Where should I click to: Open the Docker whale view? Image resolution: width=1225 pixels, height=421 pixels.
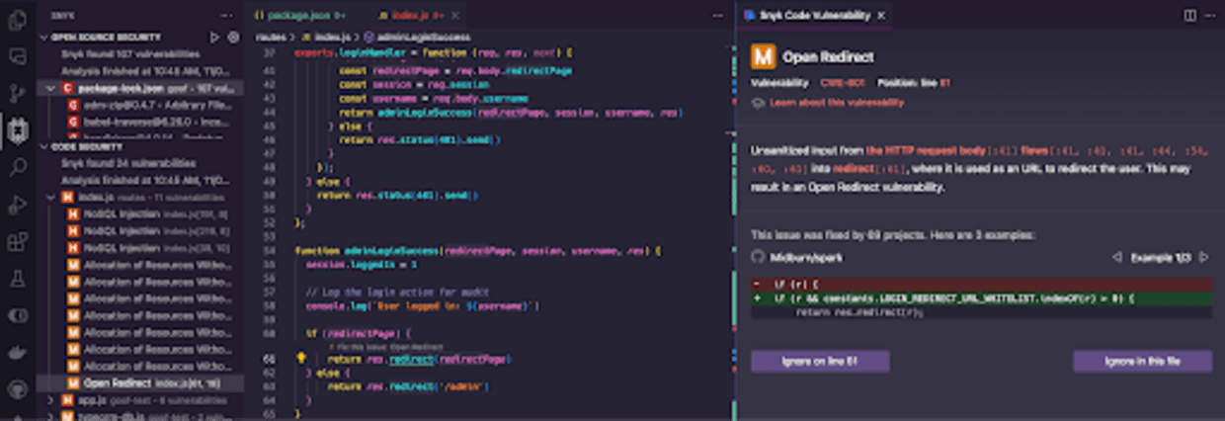[x=16, y=353]
